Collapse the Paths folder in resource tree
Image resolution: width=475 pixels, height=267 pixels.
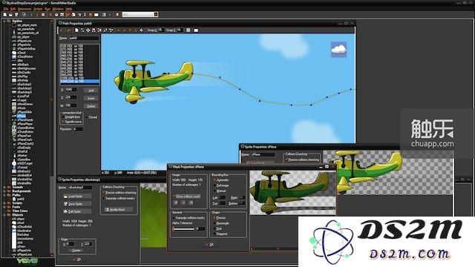[x=4, y=195]
